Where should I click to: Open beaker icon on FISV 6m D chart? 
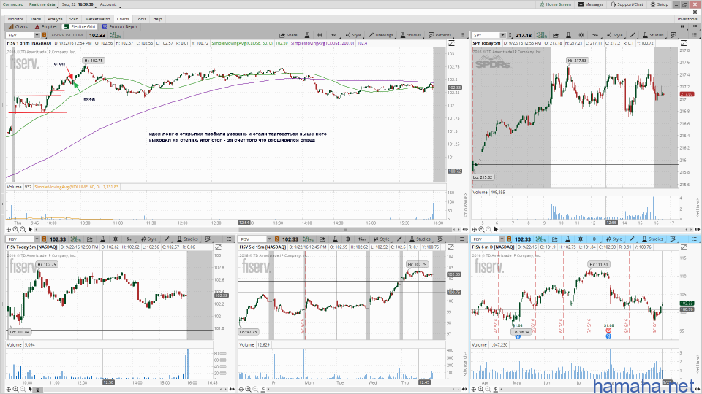[568, 239]
